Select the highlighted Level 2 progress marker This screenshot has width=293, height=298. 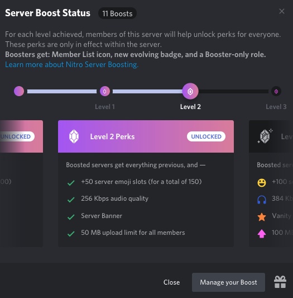190,92
